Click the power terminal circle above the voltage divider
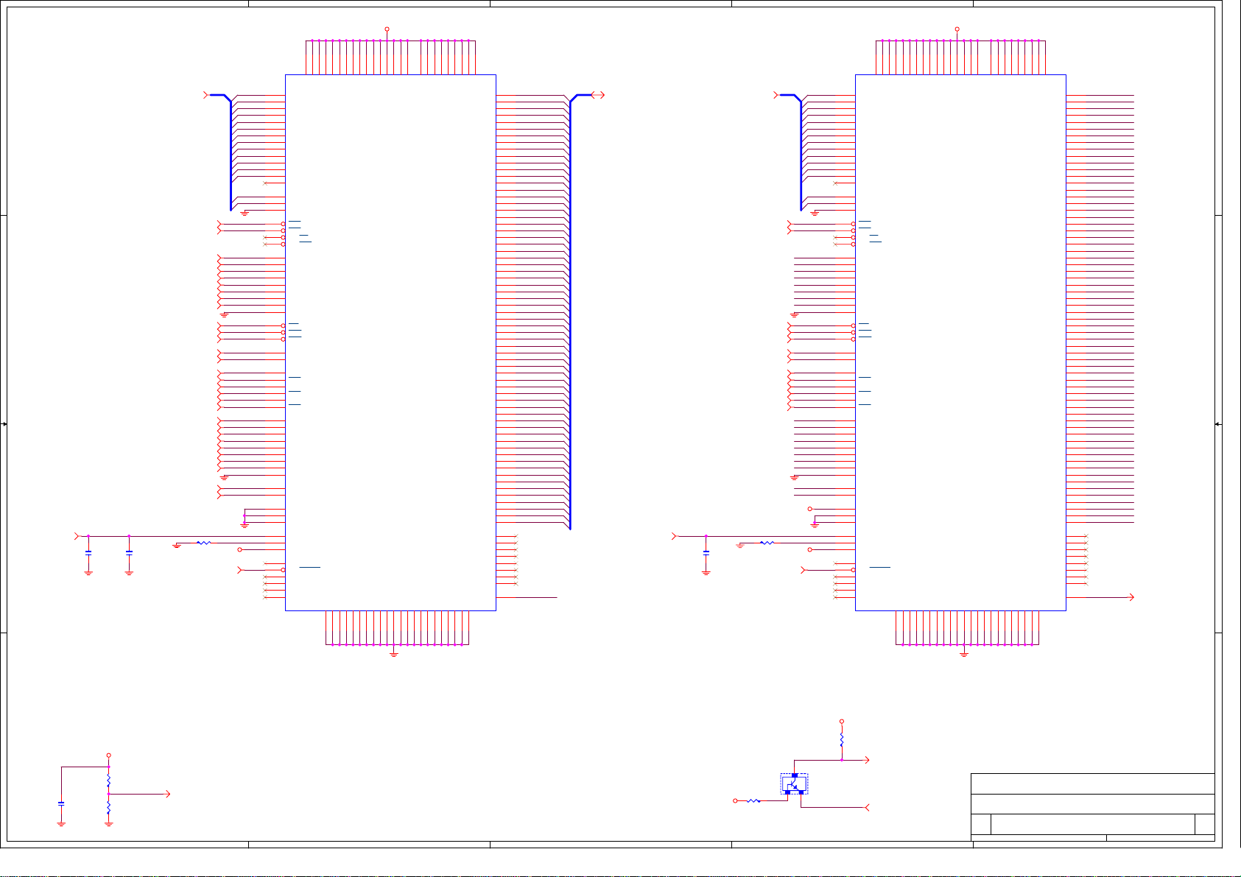This screenshot has height=877, width=1241. [108, 756]
